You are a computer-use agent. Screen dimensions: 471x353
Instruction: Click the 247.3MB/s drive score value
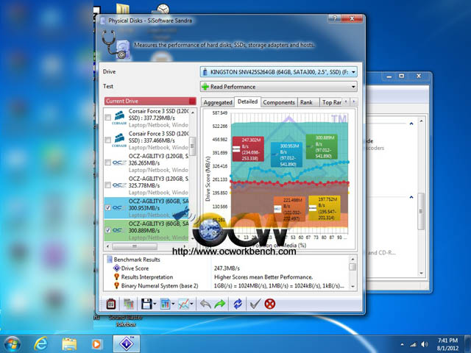[x=227, y=268]
